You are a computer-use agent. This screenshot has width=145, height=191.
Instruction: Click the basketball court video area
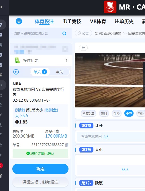coord(110,80)
